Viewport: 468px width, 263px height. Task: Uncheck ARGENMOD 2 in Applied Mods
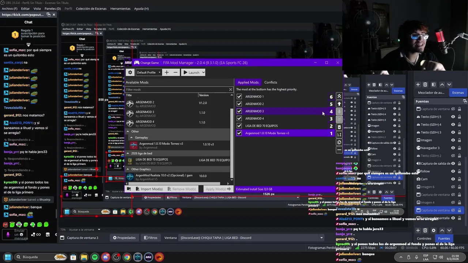click(x=239, y=104)
